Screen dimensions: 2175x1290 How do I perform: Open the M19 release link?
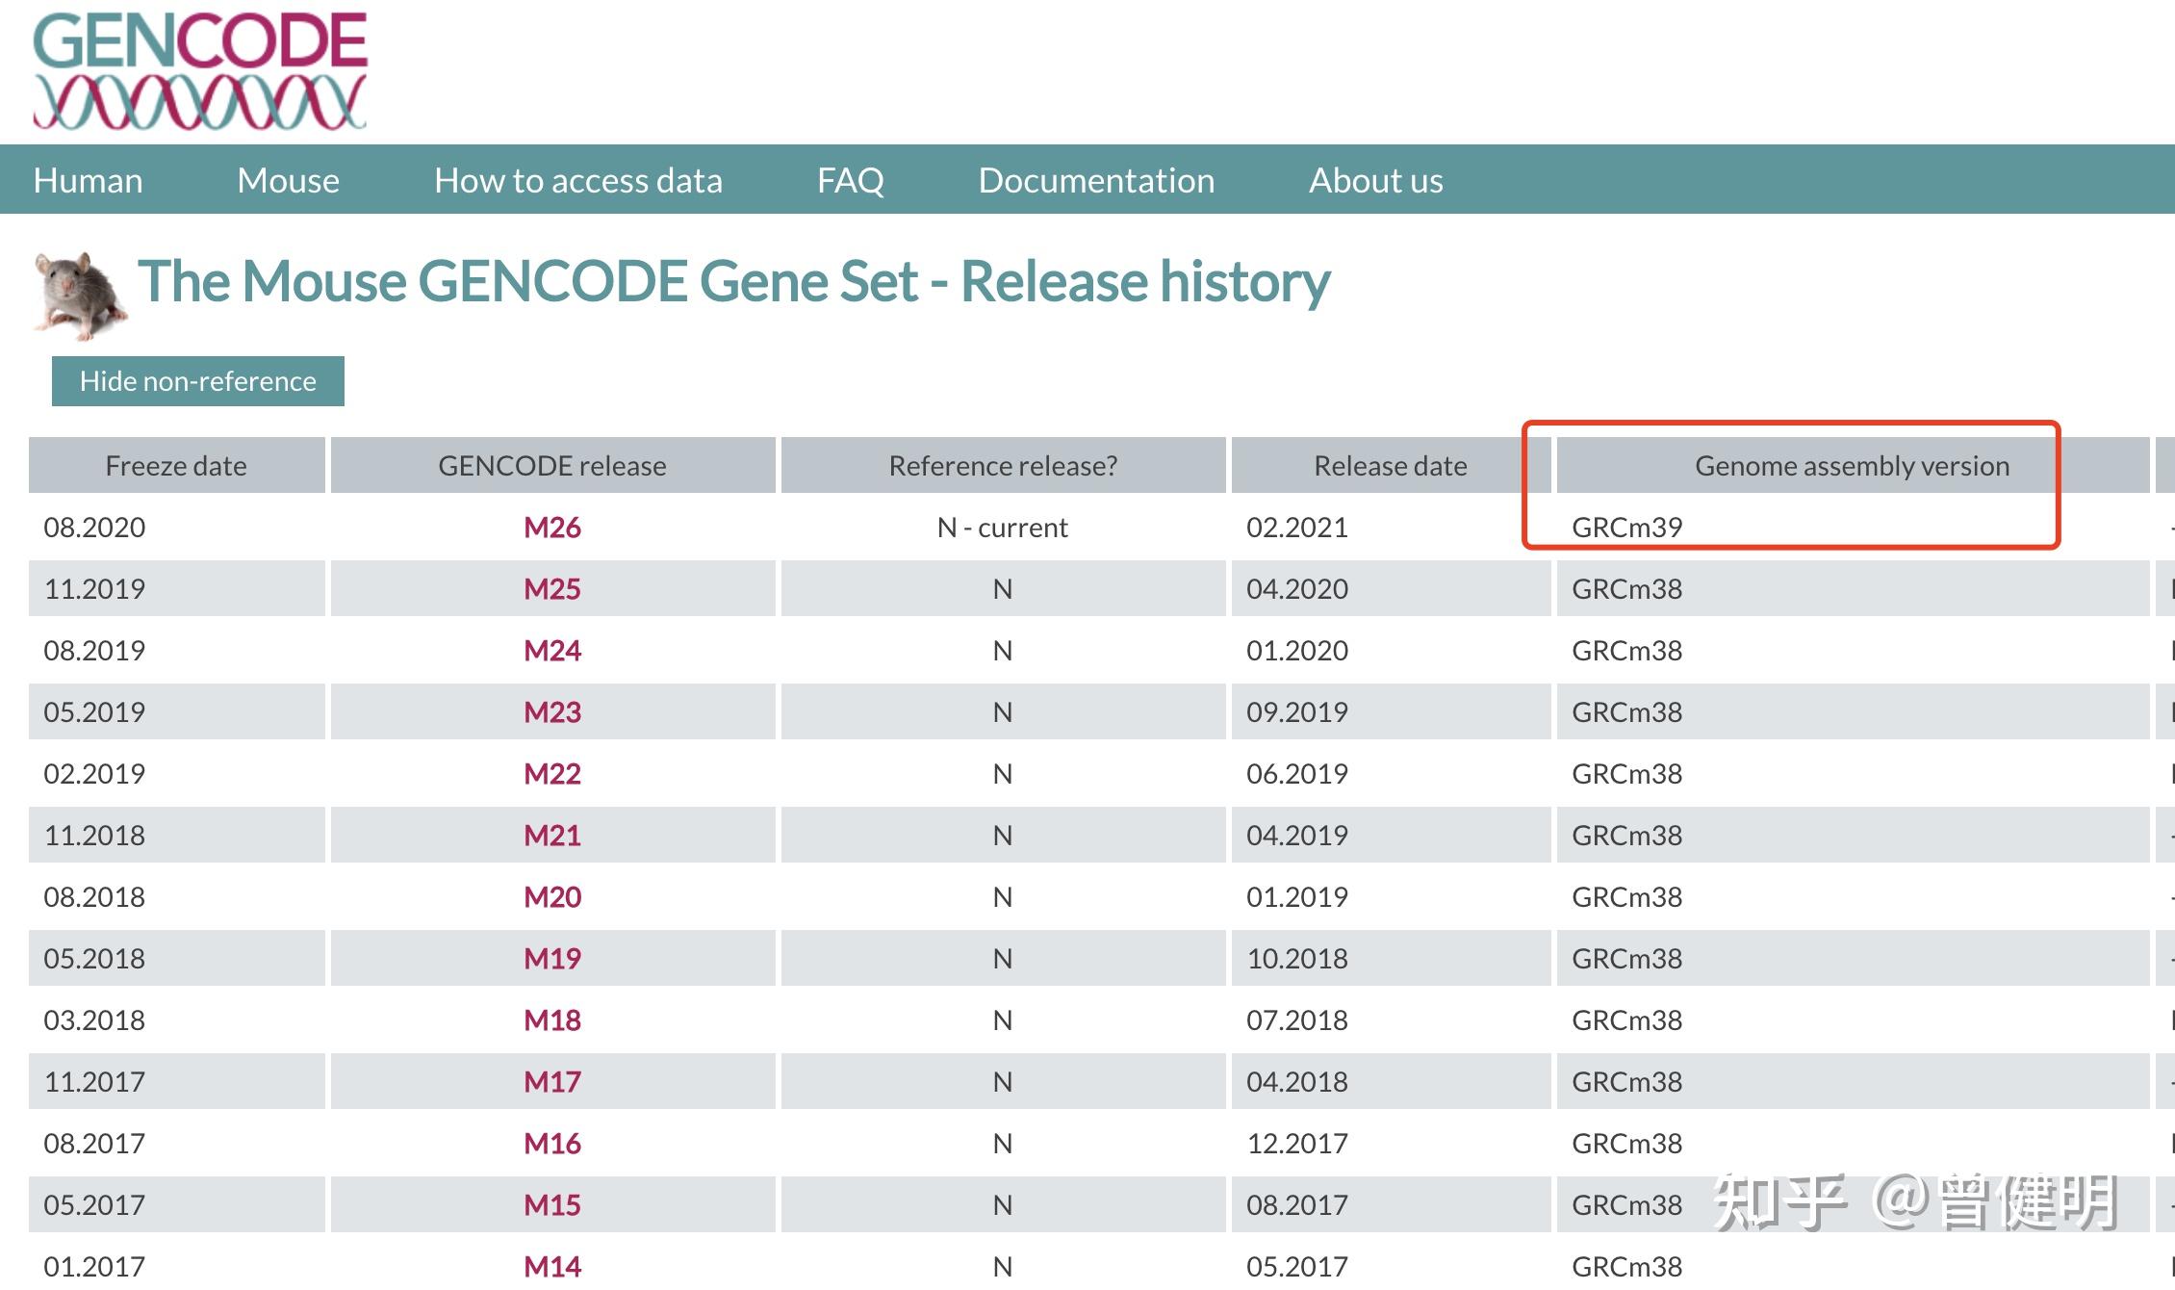(x=551, y=959)
